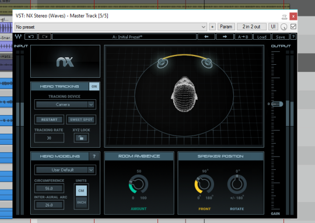Click the NX logo panel
This screenshot has height=223, width=315.
[65, 61]
